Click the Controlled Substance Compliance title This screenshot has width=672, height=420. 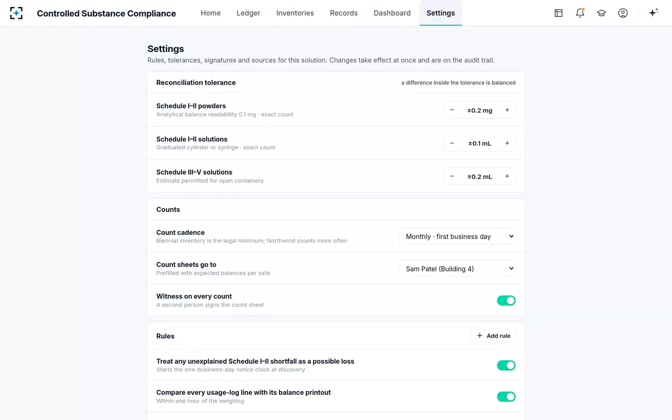click(x=106, y=14)
